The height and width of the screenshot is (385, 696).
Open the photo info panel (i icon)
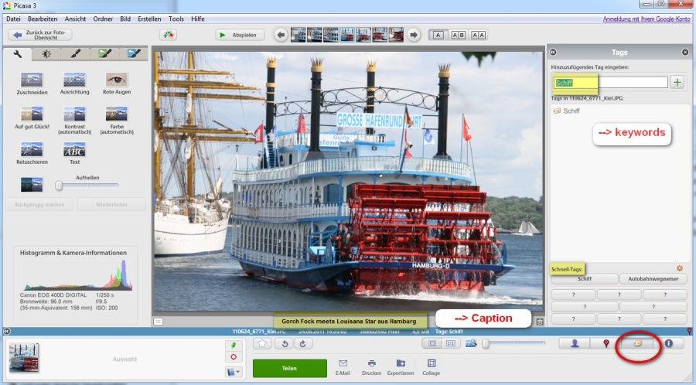(668, 343)
